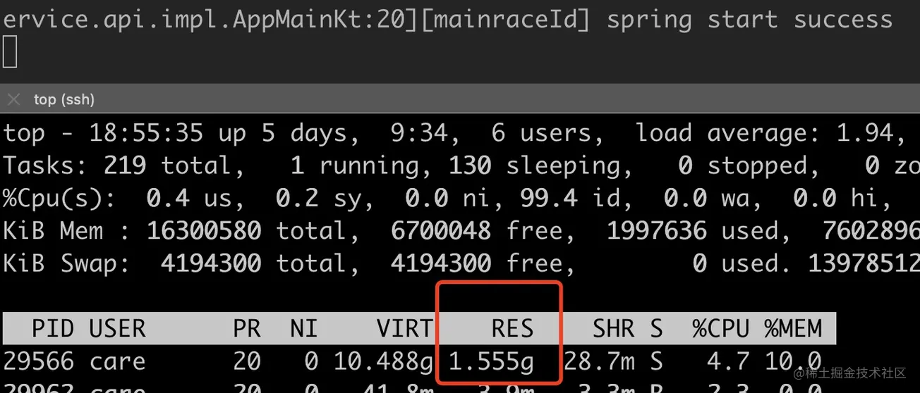Click the PID column header
920x393 pixels.
tap(53, 328)
